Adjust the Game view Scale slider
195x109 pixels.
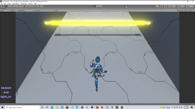[47, 11]
